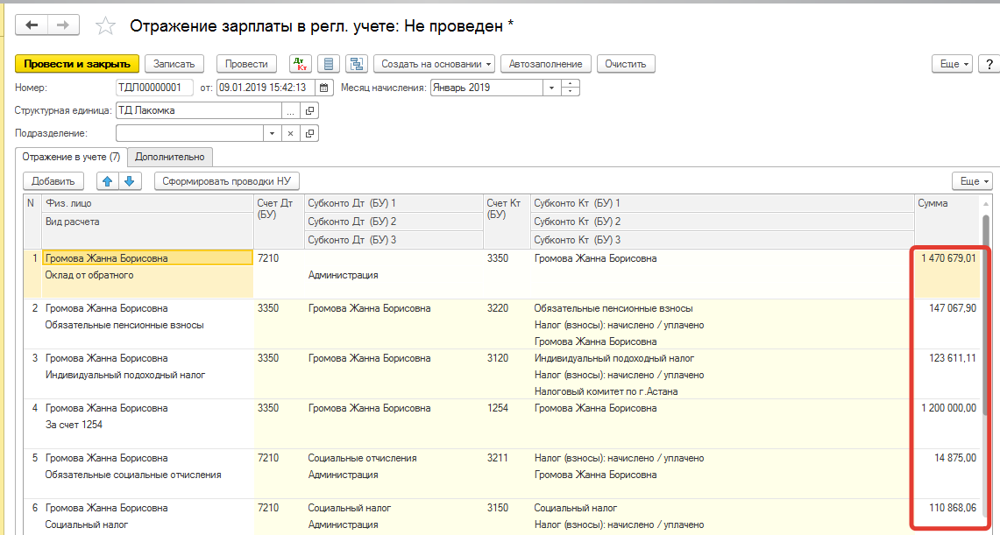
Task: Click Социальные отчисления in row 5 Субконто Дт
Action: pos(362,458)
